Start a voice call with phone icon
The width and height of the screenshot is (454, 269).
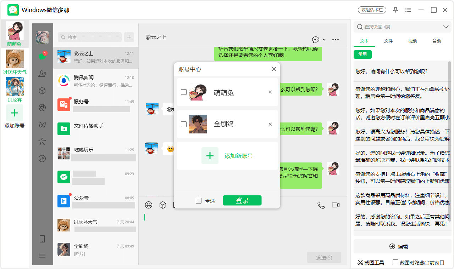[321, 205]
